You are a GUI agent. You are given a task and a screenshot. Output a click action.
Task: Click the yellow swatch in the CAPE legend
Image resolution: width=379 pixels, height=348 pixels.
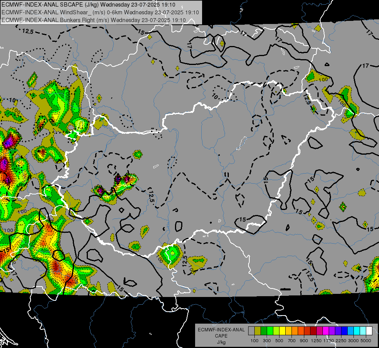[282, 331]
